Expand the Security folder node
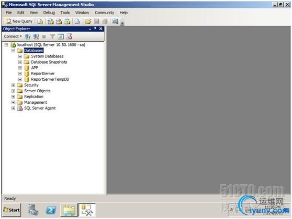 click(13, 85)
